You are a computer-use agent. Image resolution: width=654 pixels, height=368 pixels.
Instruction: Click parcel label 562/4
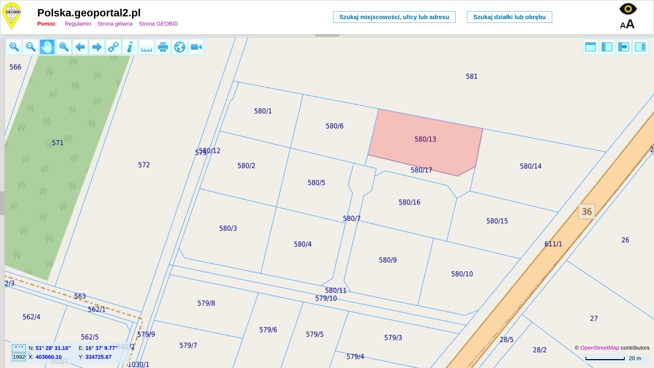31,317
